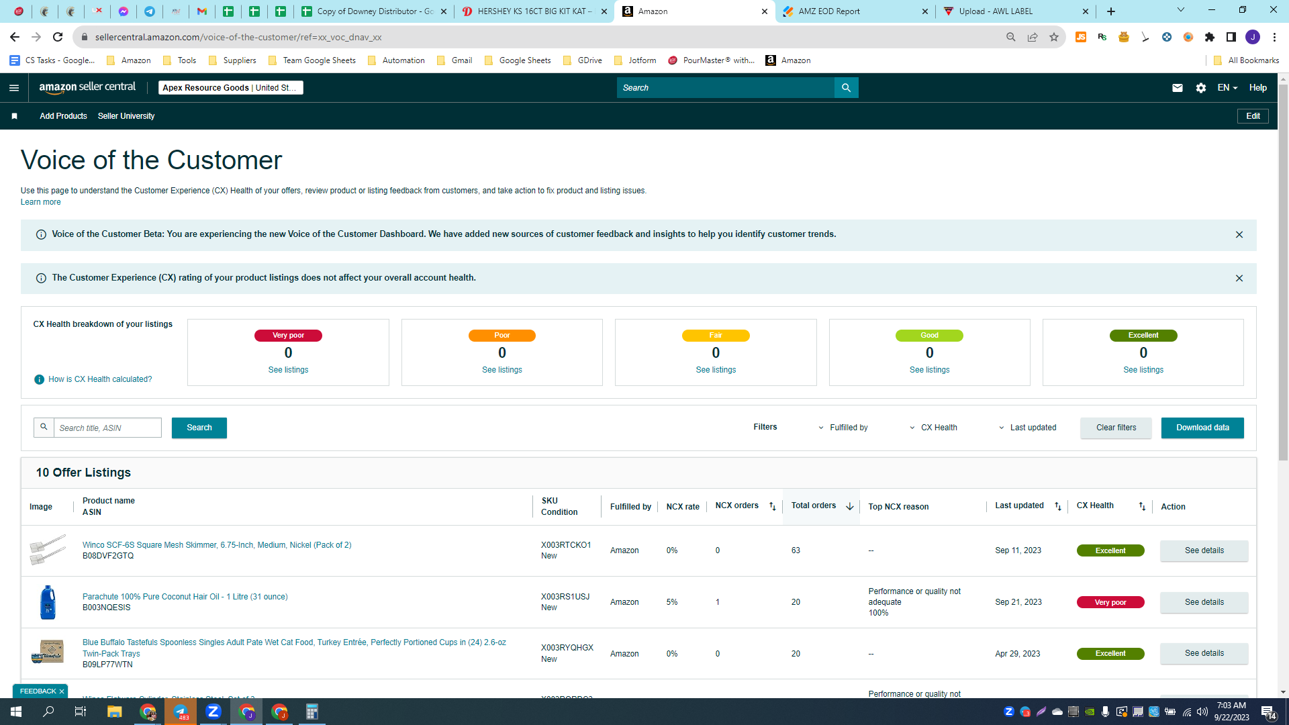Expand the CX Health filter dropdown

tap(933, 428)
